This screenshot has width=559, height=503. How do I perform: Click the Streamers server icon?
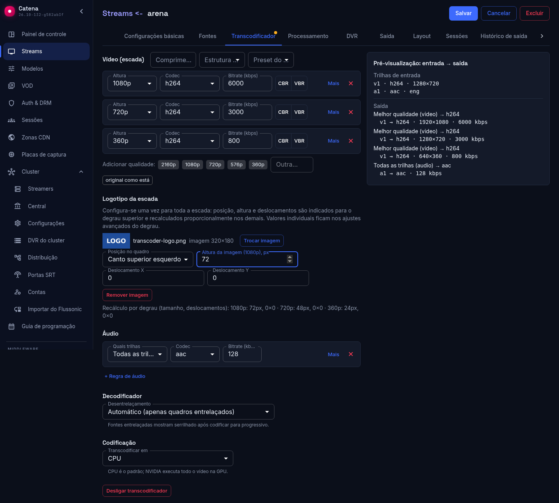click(x=18, y=189)
